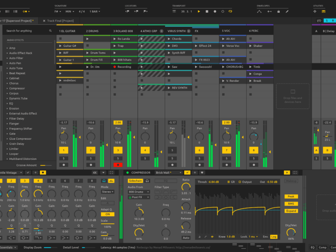336x252 pixels.
Task: Turn off Adapt Q. ON switch
Action: (107, 214)
